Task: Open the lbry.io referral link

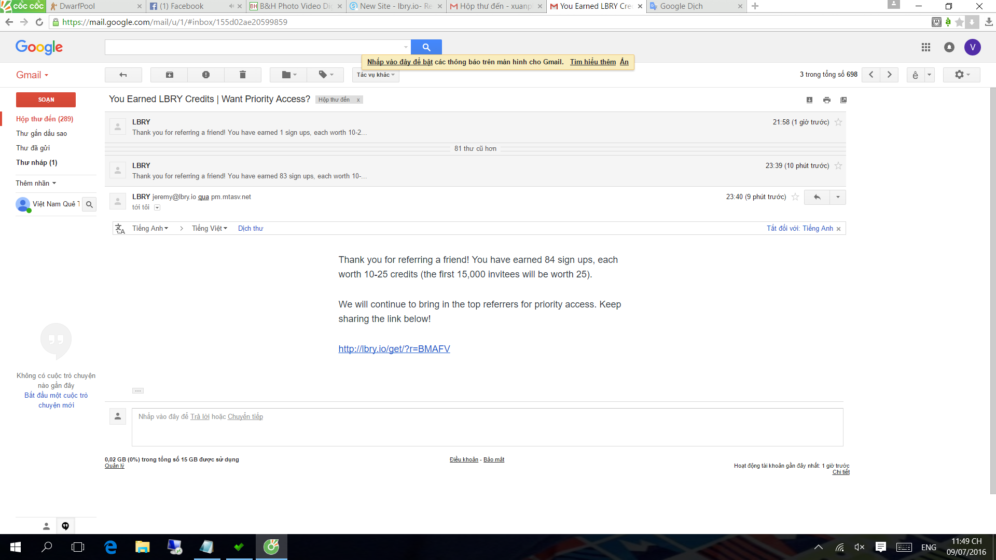Action: click(394, 349)
